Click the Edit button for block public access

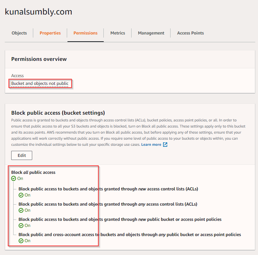[22, 155]
